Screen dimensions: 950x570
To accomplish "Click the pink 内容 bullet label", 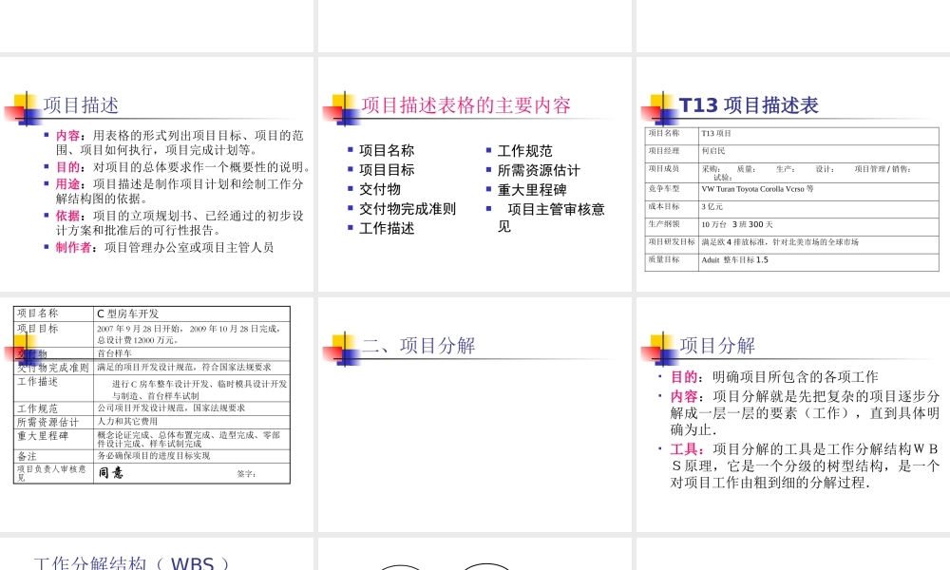I will tap(67, 136).
